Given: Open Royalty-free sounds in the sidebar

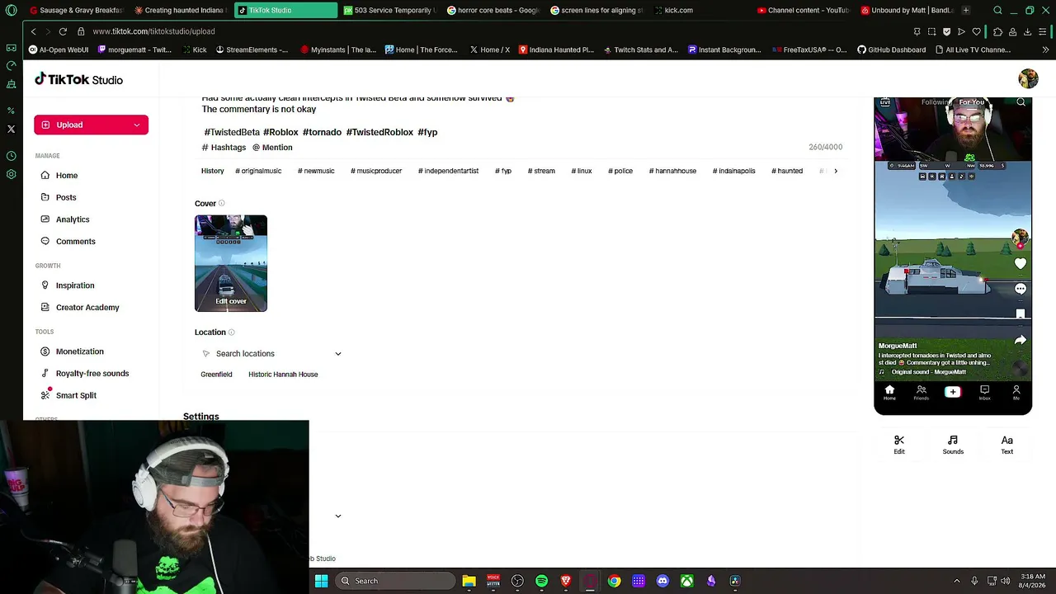Looking at the screenshot, I should pyautogui.click(x=91, y=374).
